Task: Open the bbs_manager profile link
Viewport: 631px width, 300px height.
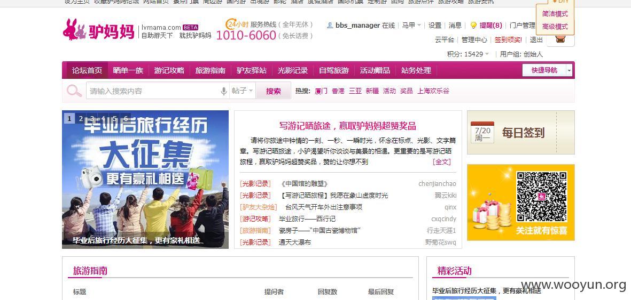Action: 358,25
